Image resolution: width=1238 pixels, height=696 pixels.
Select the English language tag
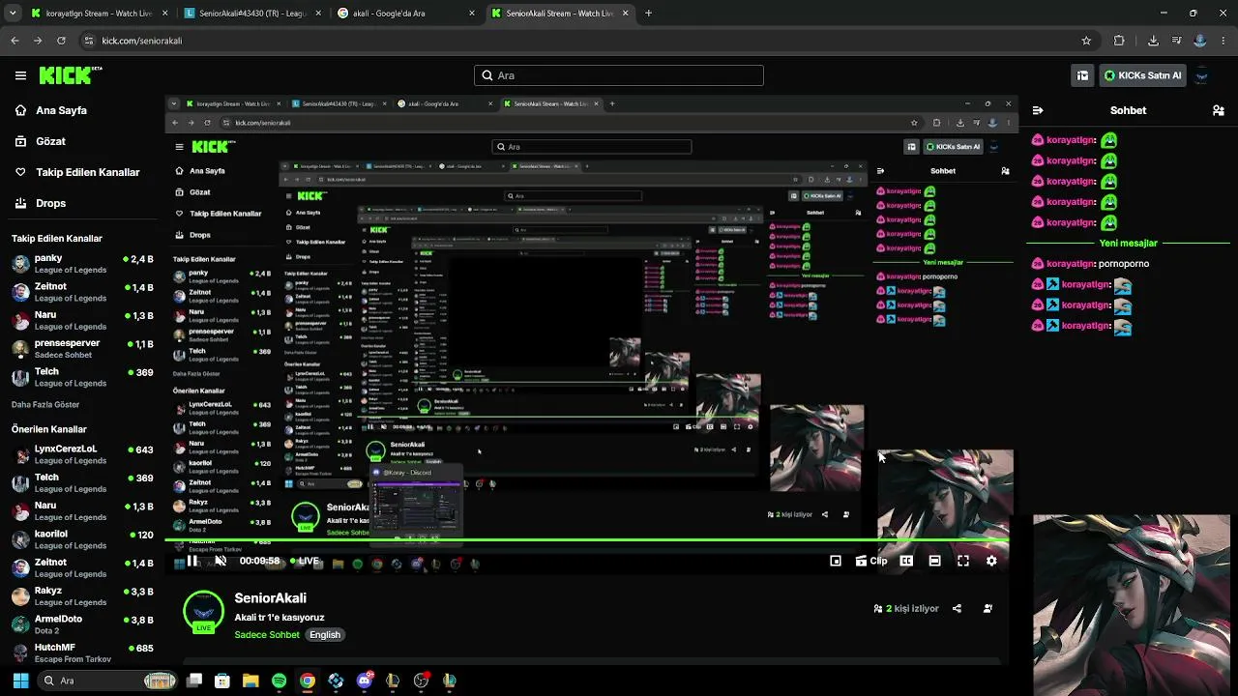click(x=325, y=635)
